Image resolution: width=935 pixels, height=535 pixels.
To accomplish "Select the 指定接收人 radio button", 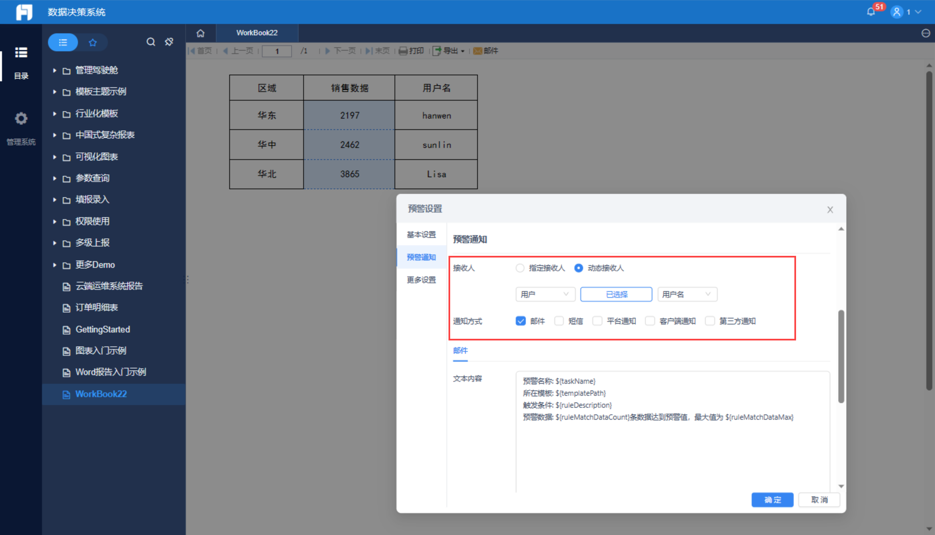I will click(520, 268).
